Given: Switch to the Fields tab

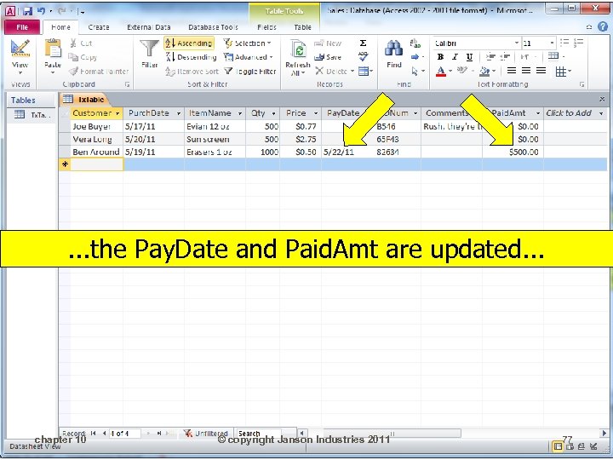Looking at the screenshot, I should (267, 27).
